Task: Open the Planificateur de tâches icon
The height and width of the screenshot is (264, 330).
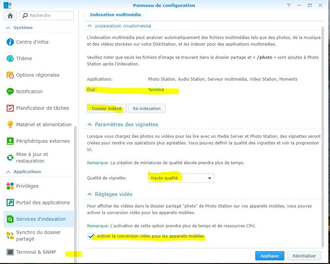Action: [x=10, y=108]
